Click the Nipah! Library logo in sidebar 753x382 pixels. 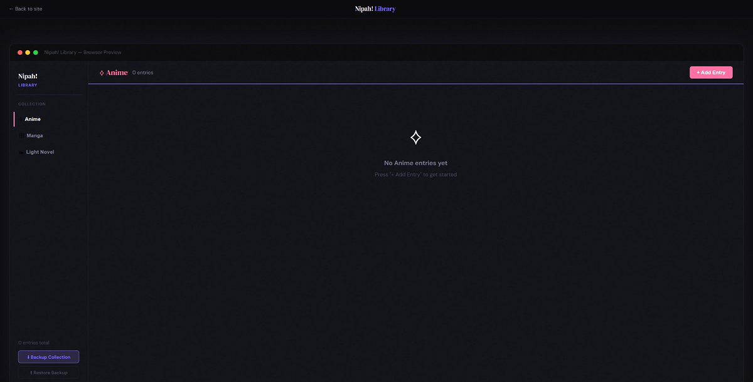tap(28, 80)
